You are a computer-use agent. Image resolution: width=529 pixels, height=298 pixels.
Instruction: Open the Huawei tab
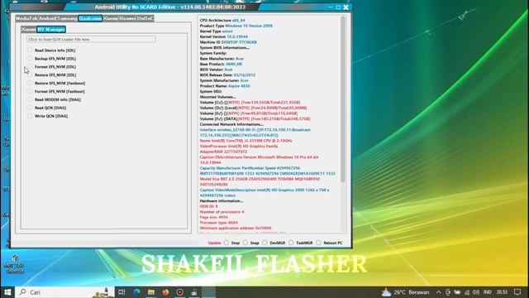[x=128, y=18]
